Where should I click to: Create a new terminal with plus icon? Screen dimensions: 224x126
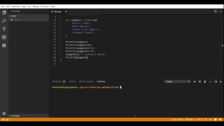[x=195, y=82]
